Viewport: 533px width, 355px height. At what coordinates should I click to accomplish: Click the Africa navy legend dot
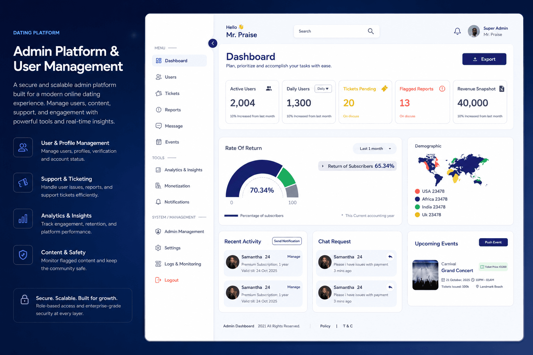coord(417,199)
